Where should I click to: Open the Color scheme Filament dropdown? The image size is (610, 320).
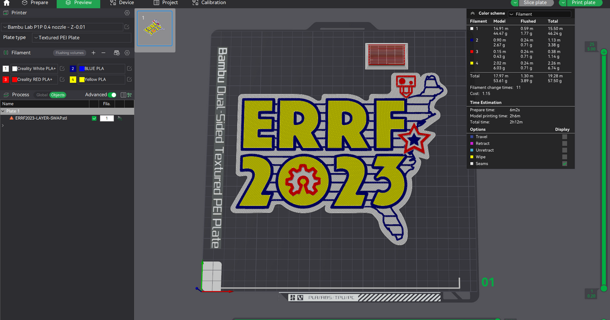click(539, 13)
